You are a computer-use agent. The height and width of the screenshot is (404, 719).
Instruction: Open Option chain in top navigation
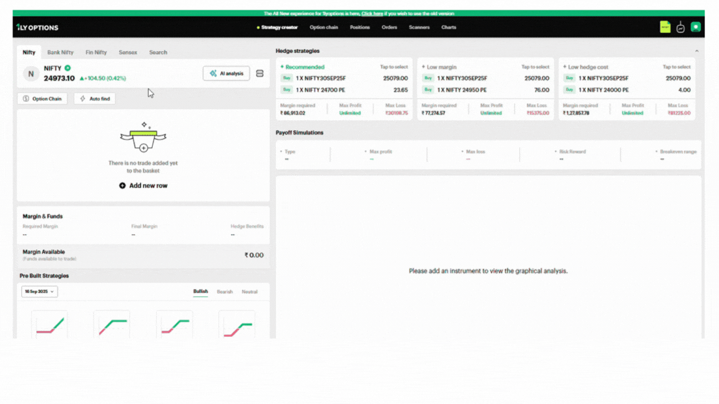324,27
